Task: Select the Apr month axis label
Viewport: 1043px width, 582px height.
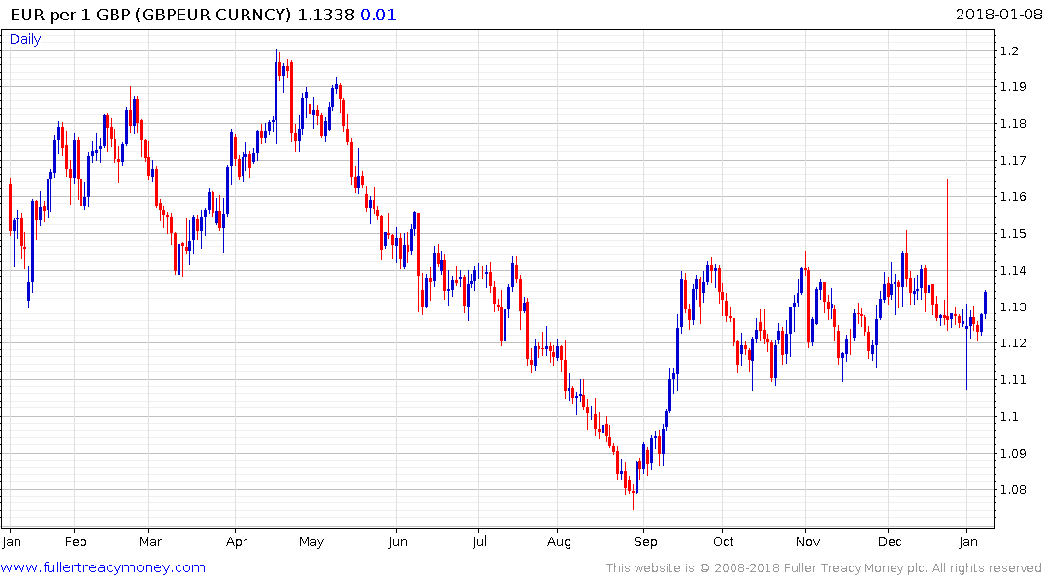Action: 236,541
